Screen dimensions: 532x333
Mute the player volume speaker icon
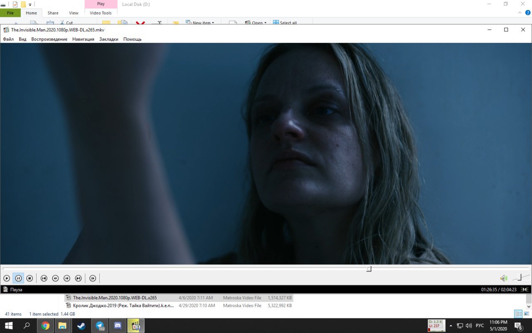coord(504,278)
